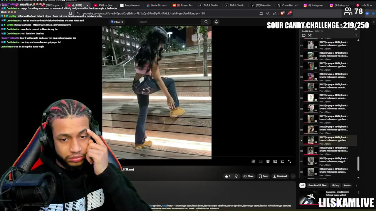Like the video with thumbs up

(227, 176)
